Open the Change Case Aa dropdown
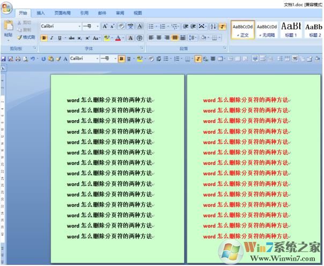324x266 pixels. (x=97, y=38)
